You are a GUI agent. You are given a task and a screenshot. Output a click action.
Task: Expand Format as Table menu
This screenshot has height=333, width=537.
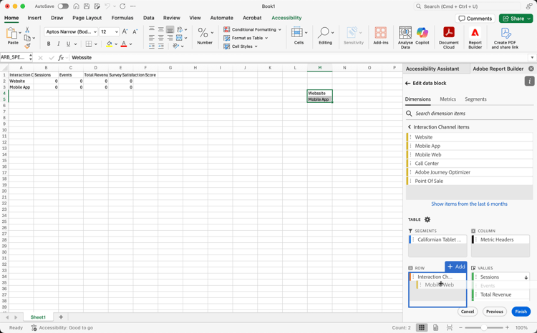(x=266, y=38)
